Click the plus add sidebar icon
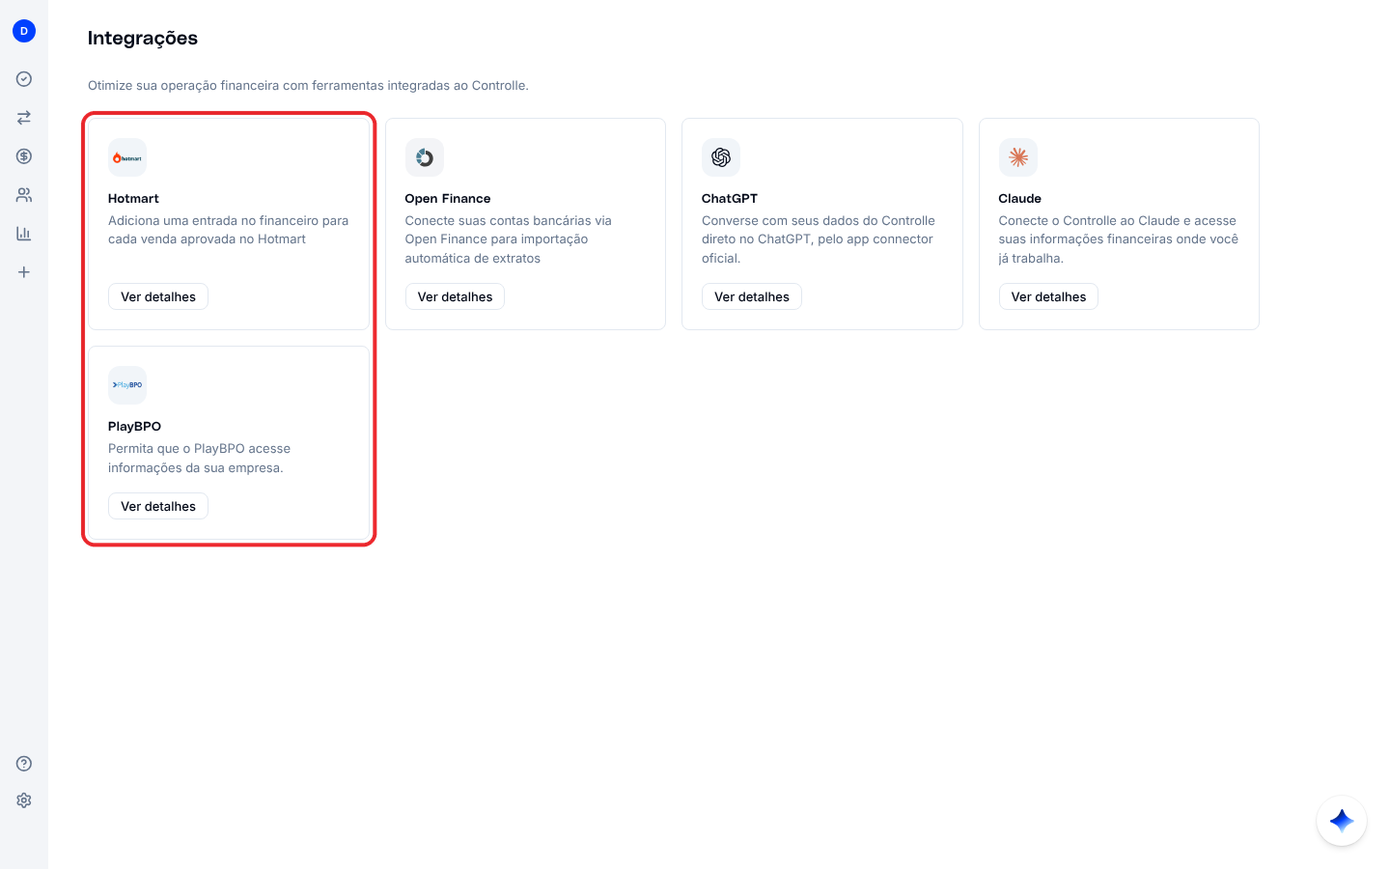The height and width of the screenshot is (869, 1390). click(x=24, y=272)
